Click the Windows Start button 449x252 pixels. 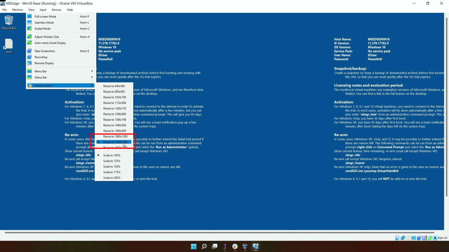(194, 246)
